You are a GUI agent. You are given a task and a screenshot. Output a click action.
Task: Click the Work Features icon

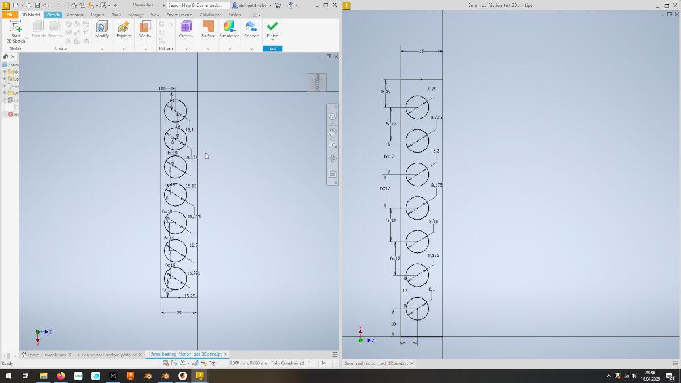pyautogui.click(x=145, y=26)
